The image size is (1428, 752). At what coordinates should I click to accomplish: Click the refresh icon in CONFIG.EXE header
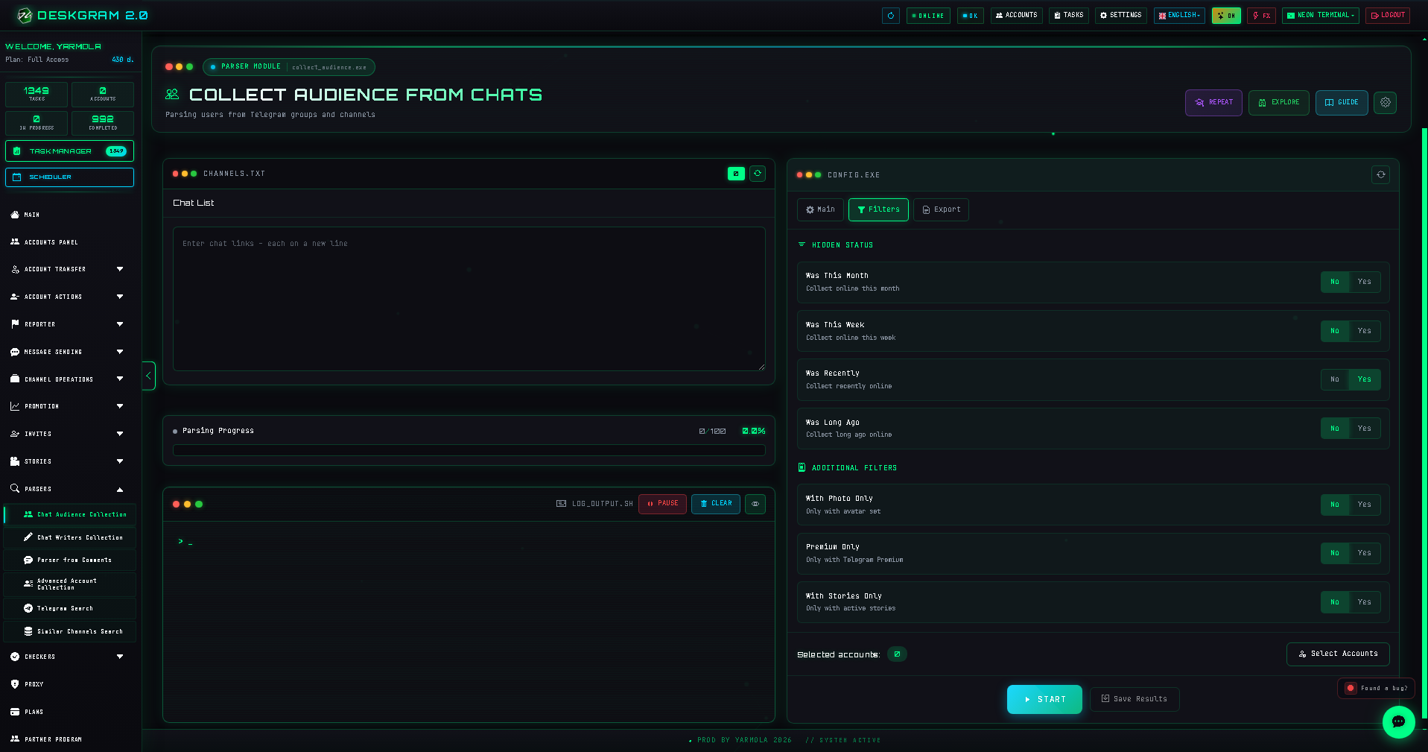point(1380,174)
